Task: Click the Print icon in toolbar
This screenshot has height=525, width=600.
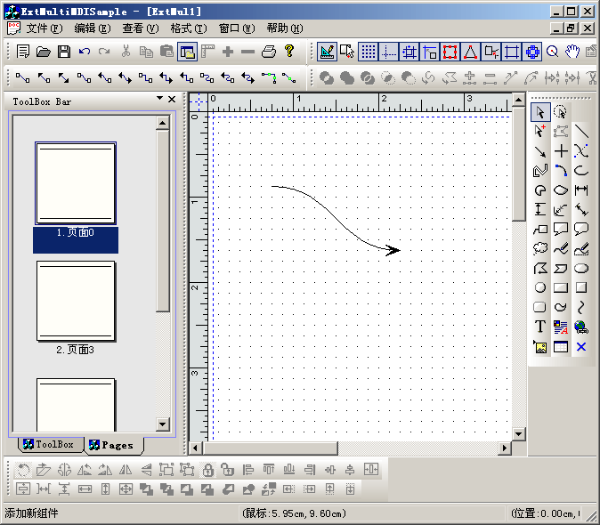Action: click(269, 52)
